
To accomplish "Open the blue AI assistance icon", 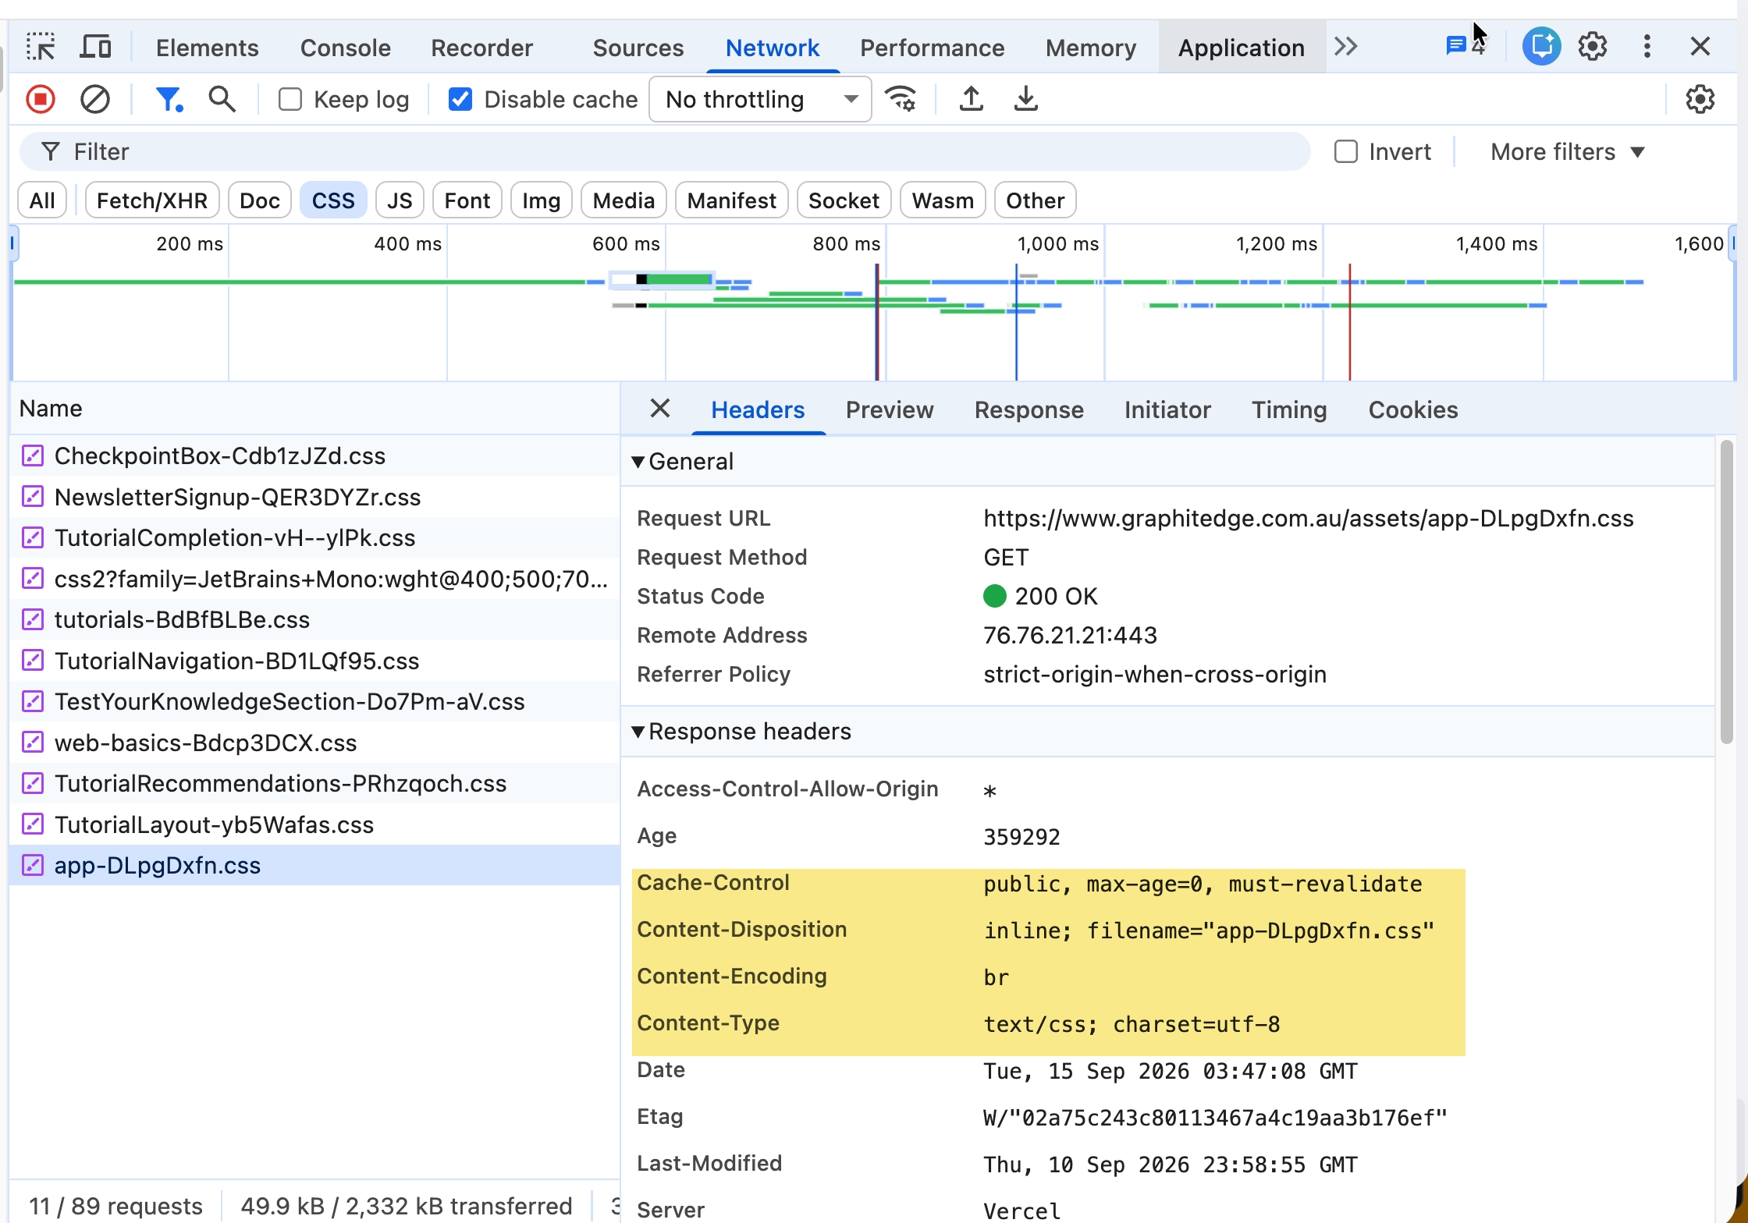I will coord(1541,46).
